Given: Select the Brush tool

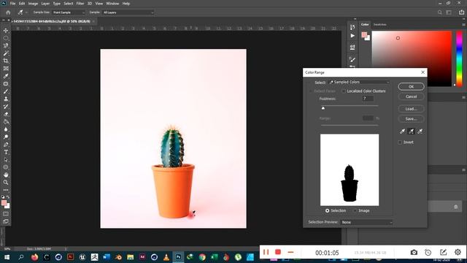Looking at the screenshot, I should [x=6, y=91].
